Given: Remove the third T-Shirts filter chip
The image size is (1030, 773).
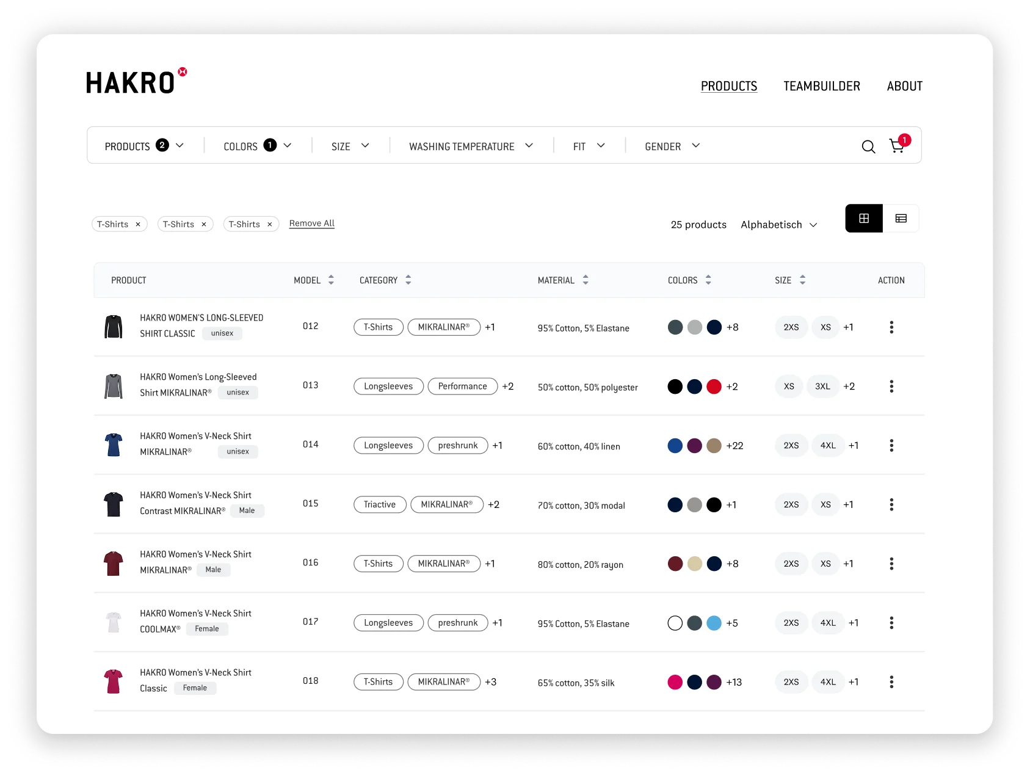Looking at the screenshot, I should [x=269, y=225].
